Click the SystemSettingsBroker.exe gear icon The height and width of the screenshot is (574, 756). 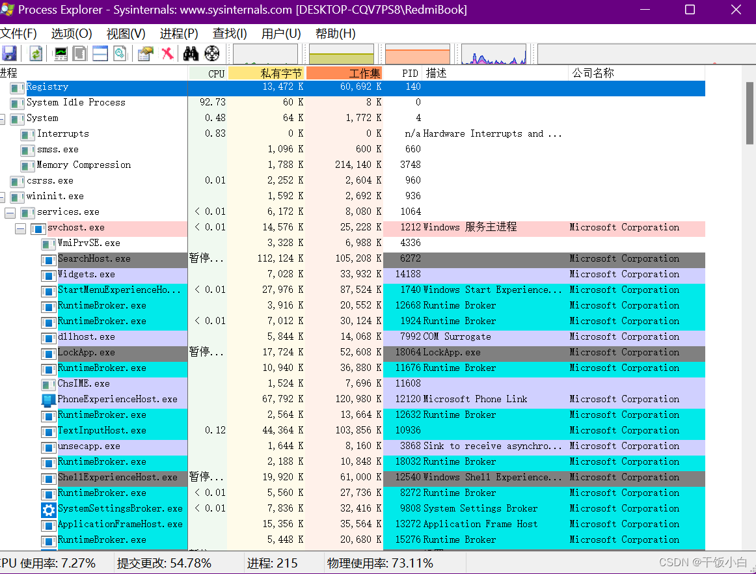tap(48, 510)
